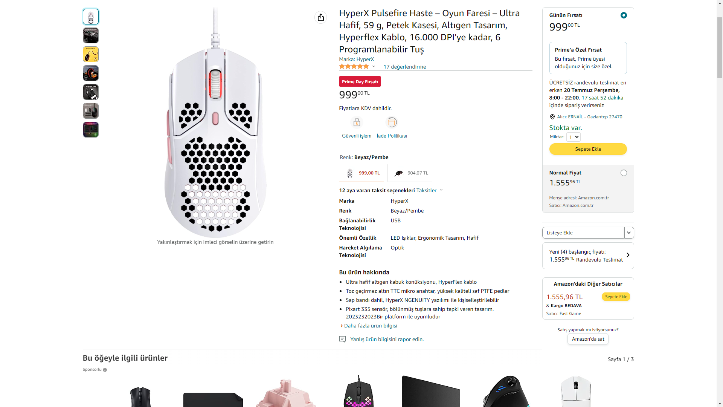Click the secure transaction lock icon
The width and height of the screenshot is (723, 407).
(357, 122)
